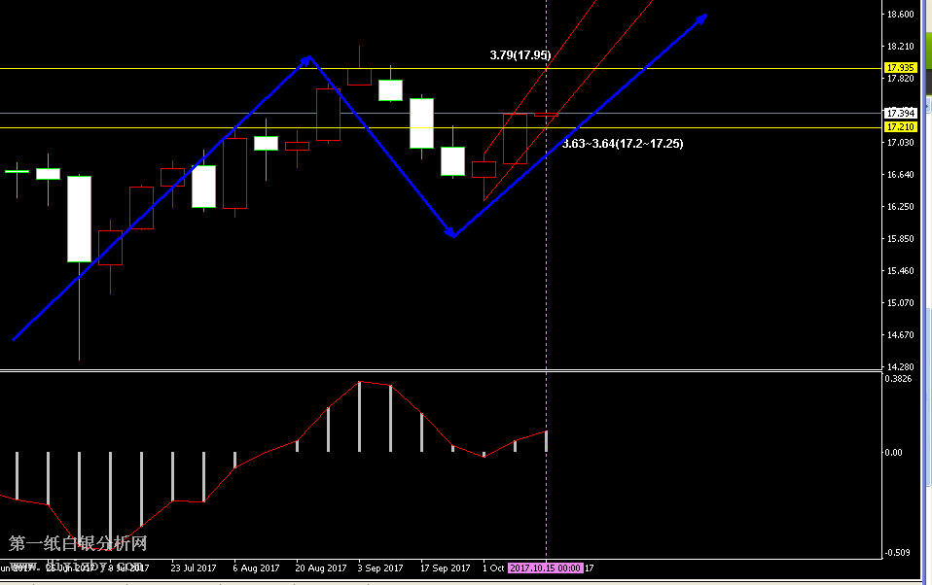Image resolution: width=932 pixels, height=585 pixels.
Task: Click the yellow 17.935 price label
Action: click(x=901, y=68)
